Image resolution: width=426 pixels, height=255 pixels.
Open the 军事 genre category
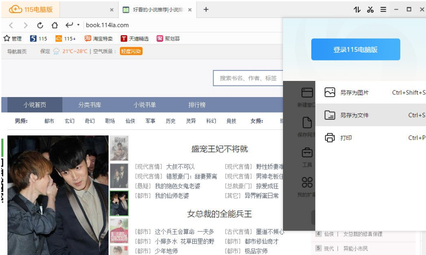(150, 121)
